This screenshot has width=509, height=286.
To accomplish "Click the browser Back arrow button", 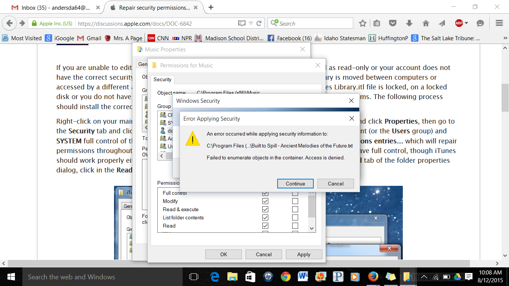I will tap(9, 23).
